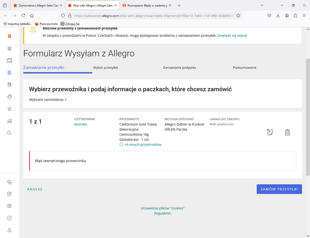This screenshot has width=310, height=238.
Task: Open the Dowiedz się więcej link
Action: click(x=232, y=36)
